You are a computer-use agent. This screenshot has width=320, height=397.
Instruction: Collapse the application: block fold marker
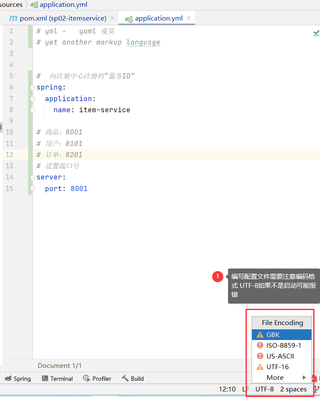pos(33,99)
